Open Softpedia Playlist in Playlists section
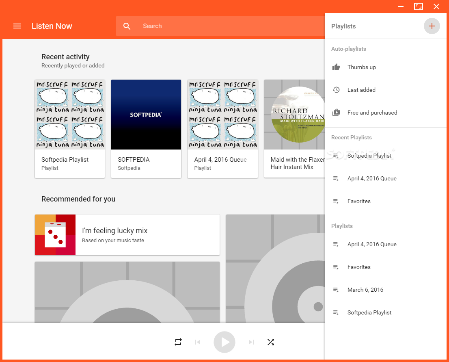Viewport: 449px width, 362px height. pos(386,312)
